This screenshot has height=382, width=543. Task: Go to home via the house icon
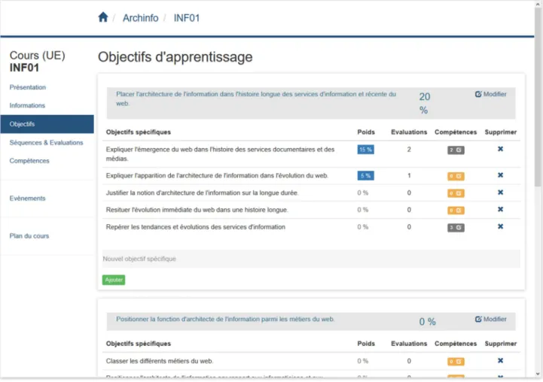(x=103, y=17)
